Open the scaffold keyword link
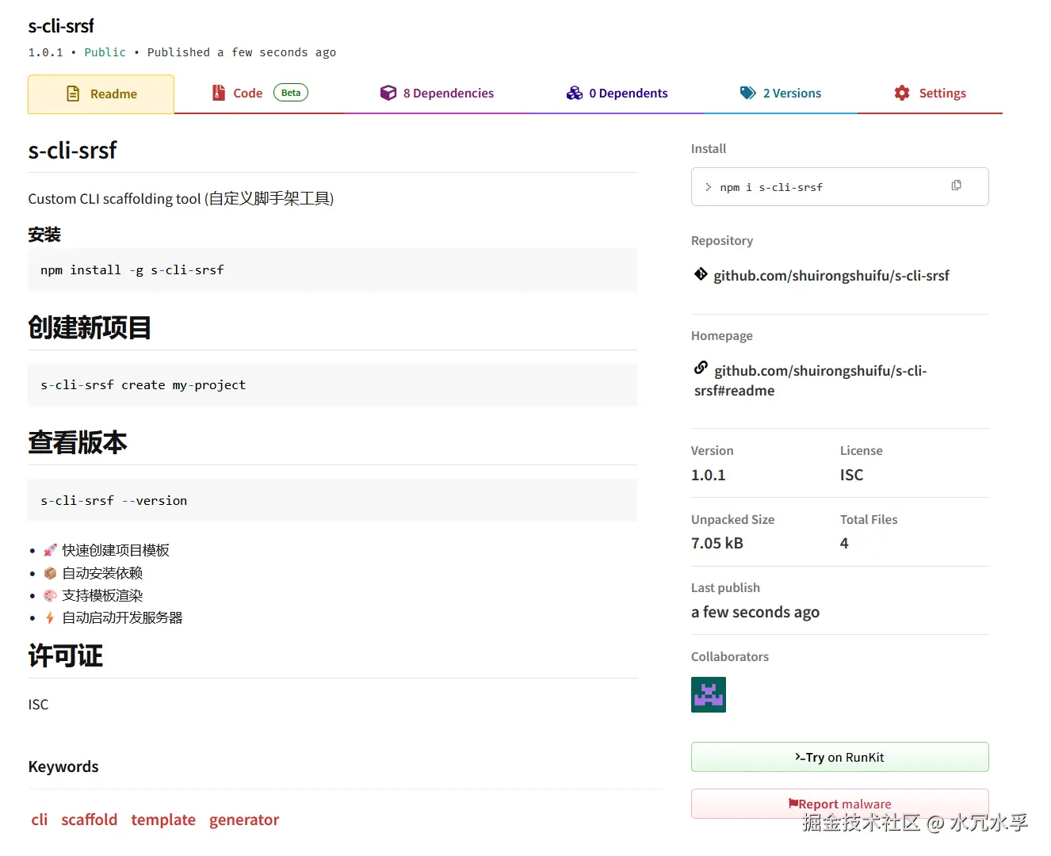Viewport: 1051px width, 856px height. tap(90, 820)
